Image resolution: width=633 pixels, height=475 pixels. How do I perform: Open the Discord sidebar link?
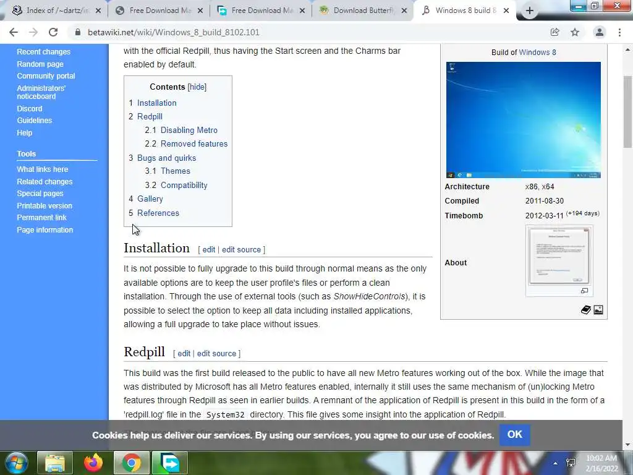30,109
